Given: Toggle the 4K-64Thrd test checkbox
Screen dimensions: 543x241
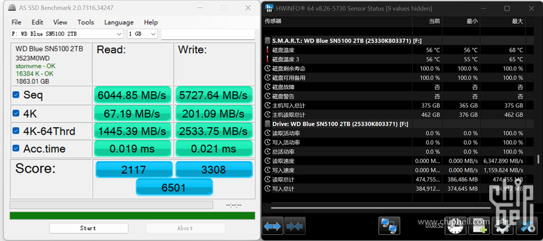Looking at the screenshot, I should pos(16,132).
